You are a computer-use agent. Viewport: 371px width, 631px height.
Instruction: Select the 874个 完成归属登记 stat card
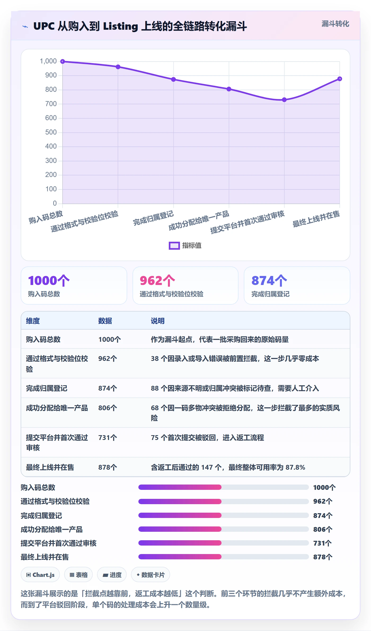297,286
